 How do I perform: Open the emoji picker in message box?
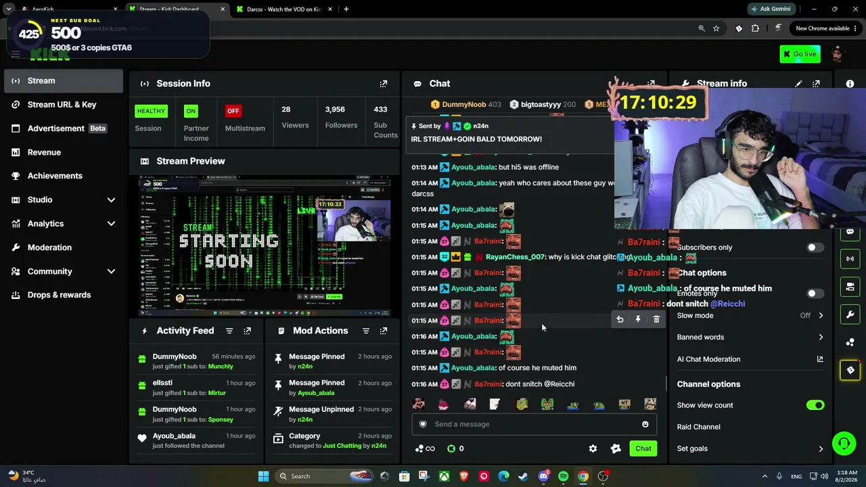645,424
